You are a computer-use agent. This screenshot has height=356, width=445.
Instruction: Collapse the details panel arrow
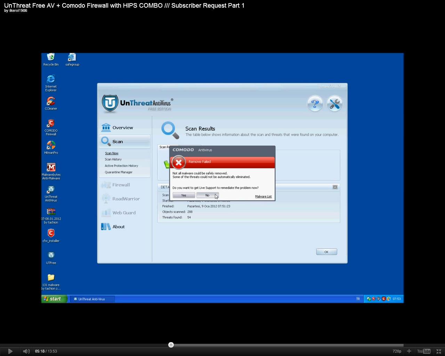[x=335, y=187]
